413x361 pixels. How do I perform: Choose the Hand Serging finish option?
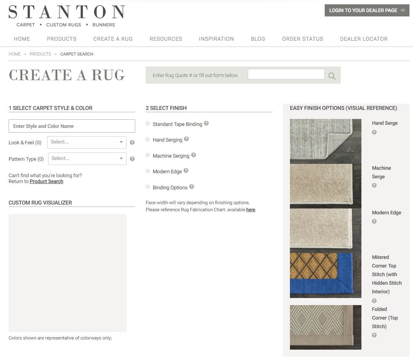(x=148, y=139)
